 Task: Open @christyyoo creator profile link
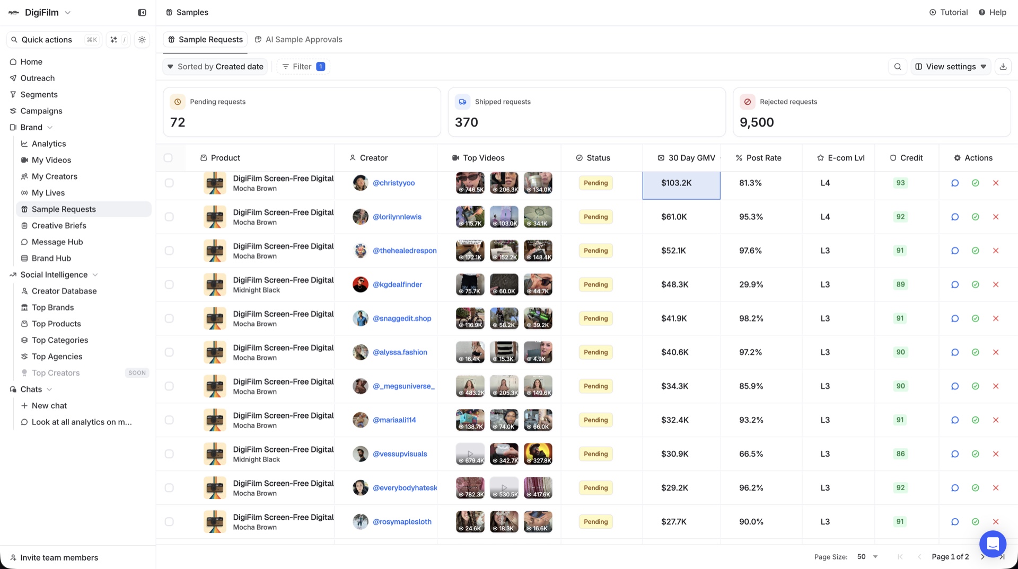tap(393, 183)
